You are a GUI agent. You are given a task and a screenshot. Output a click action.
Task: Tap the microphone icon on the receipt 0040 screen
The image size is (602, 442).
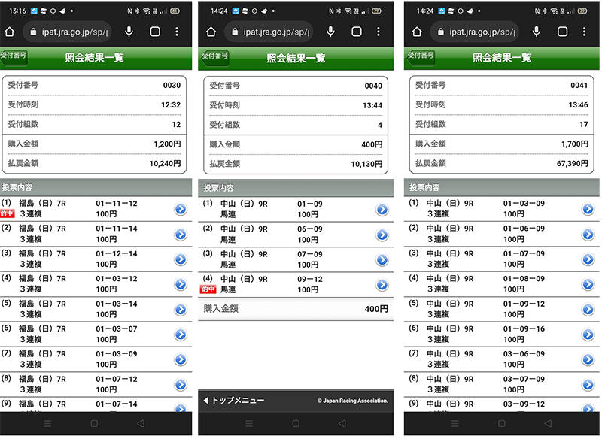tap(330, 32)
